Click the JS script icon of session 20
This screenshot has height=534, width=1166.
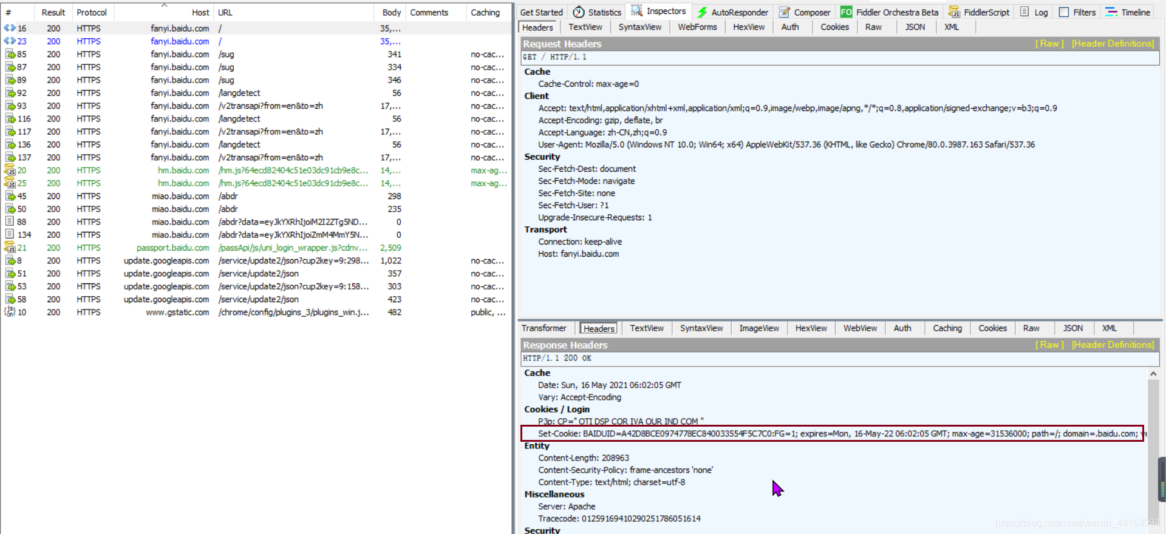(10, 170)
